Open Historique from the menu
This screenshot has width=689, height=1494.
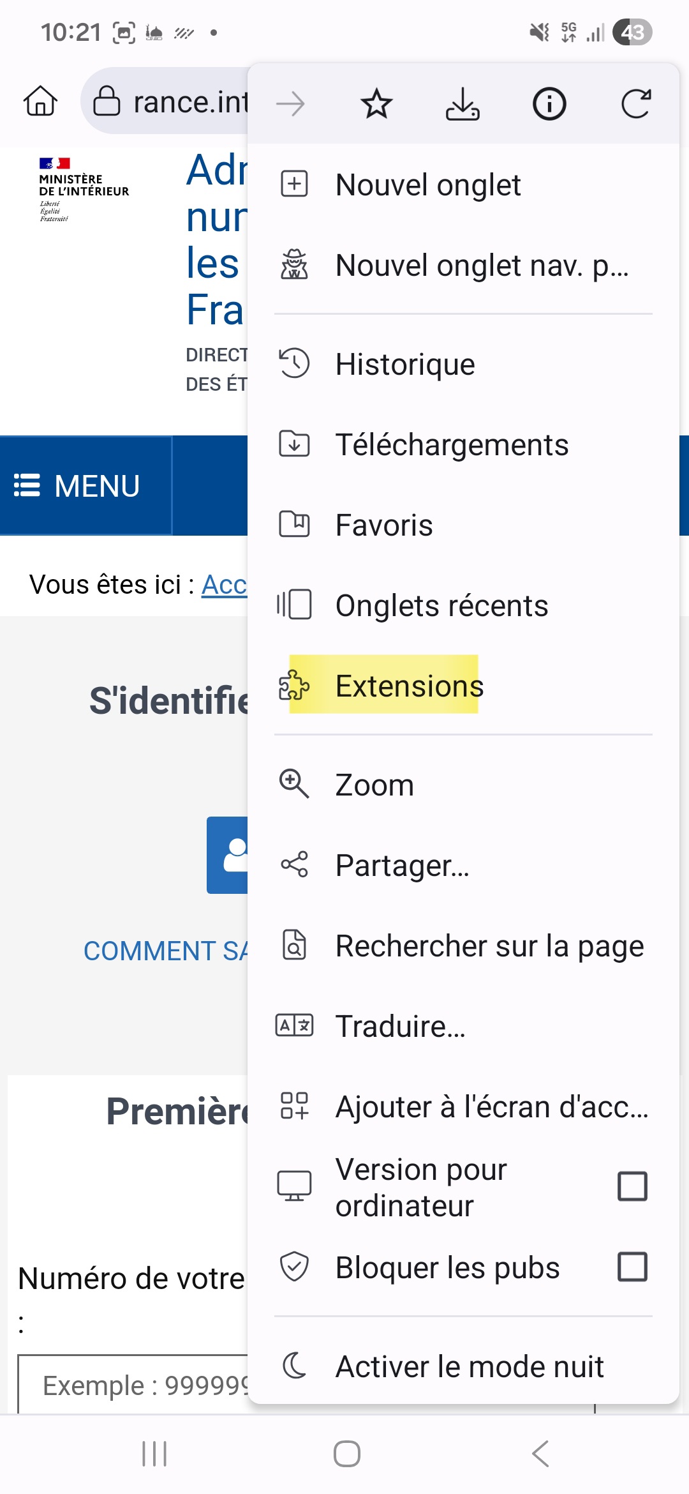(405, 365)
